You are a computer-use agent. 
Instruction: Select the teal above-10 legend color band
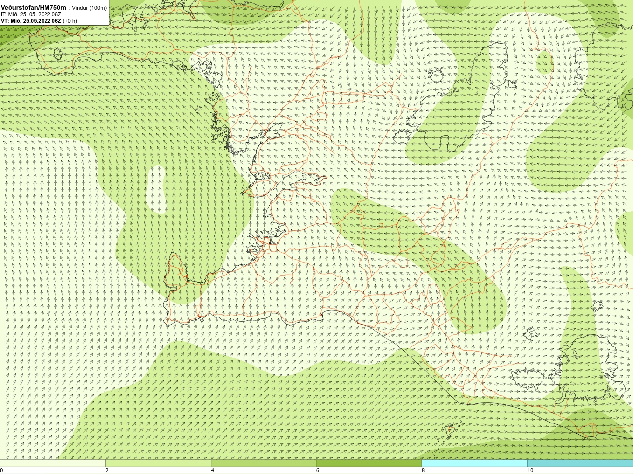tap(580, 463)
